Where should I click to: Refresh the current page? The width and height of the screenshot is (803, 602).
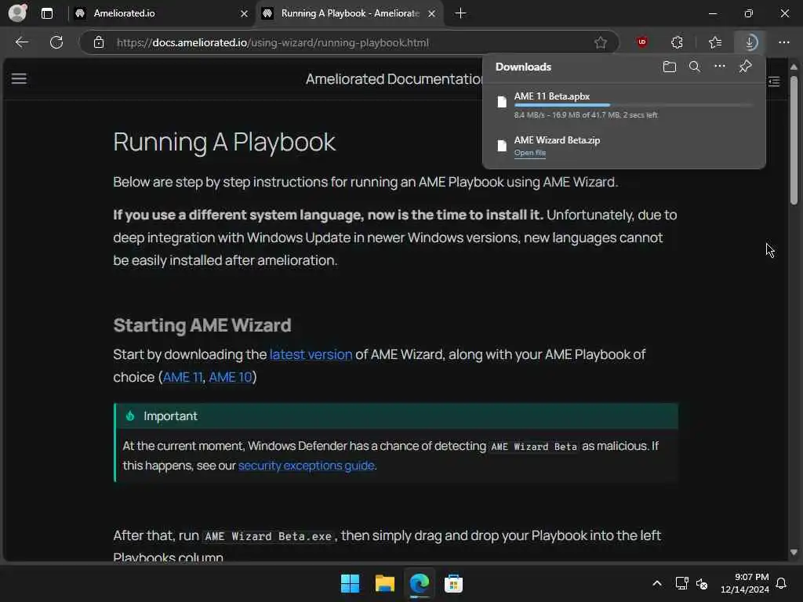[56, 42]
